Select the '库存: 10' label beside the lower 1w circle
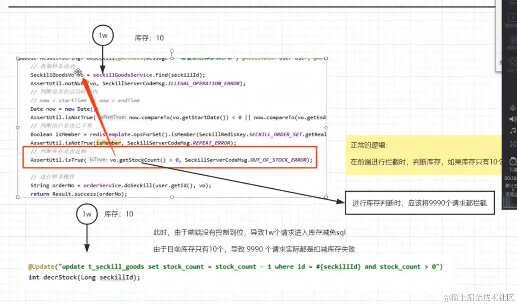 (119, 214)
